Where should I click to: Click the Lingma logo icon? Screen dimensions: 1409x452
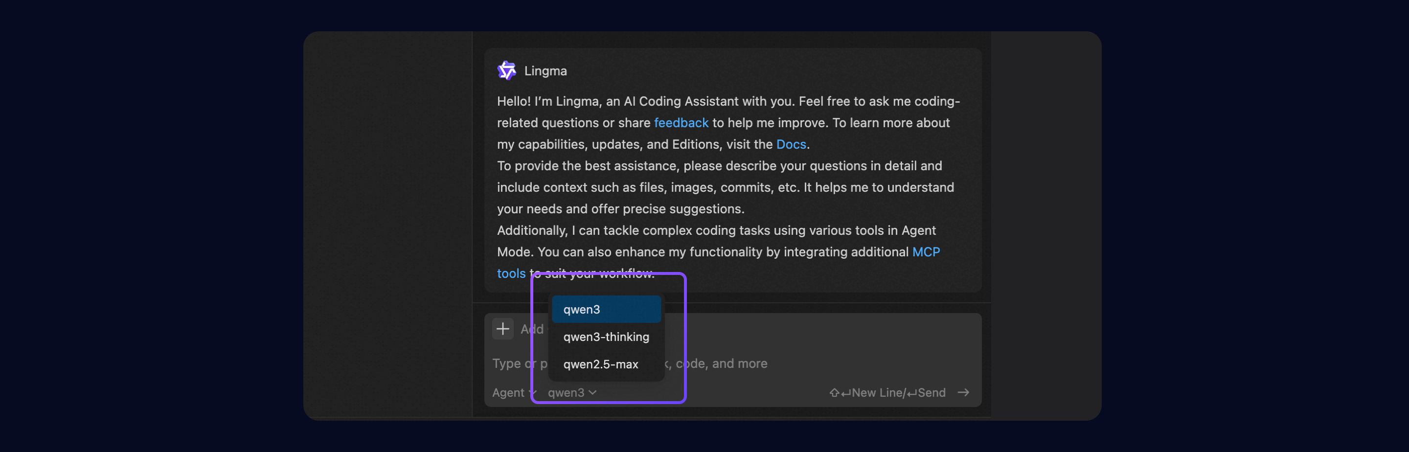pyautogui.click(x=506, y=70)
